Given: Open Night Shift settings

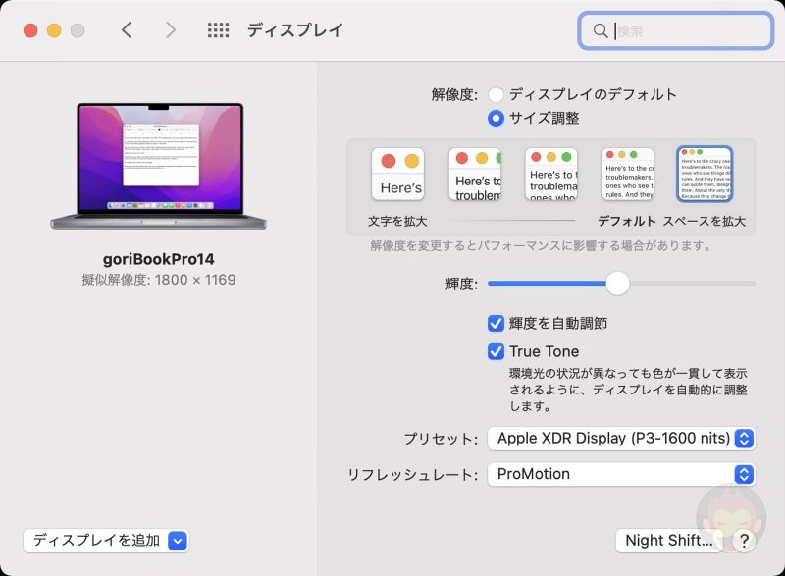Looking at the screenshot, I should [669, 540].
